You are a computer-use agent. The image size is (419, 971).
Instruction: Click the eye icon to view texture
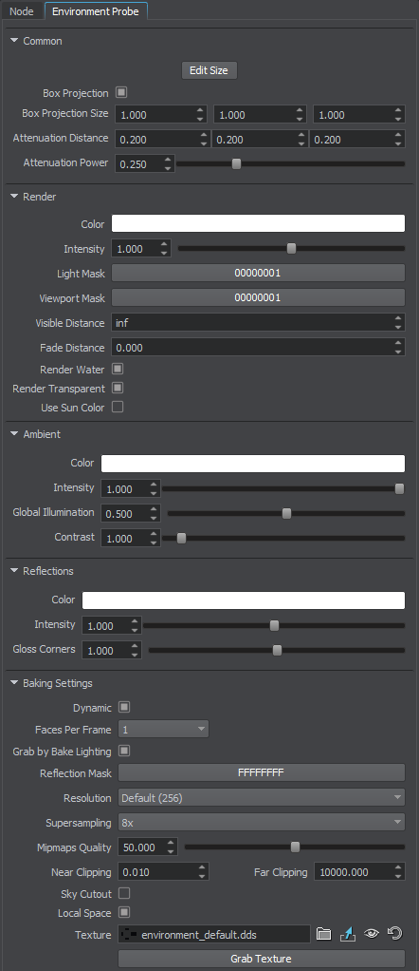[372, 934]
